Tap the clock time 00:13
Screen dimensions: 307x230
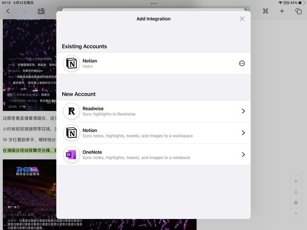pyautogui.click(x=6, y=3)
